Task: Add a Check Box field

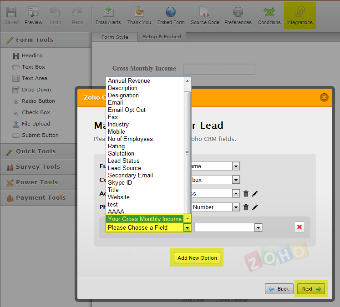Action: click(x=31, y=112)
